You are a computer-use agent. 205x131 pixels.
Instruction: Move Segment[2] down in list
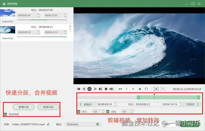[x=70, y=32]
